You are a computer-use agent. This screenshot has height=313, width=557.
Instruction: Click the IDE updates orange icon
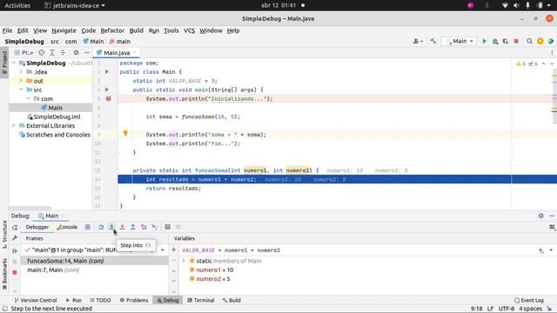click(x=540, y=42)
